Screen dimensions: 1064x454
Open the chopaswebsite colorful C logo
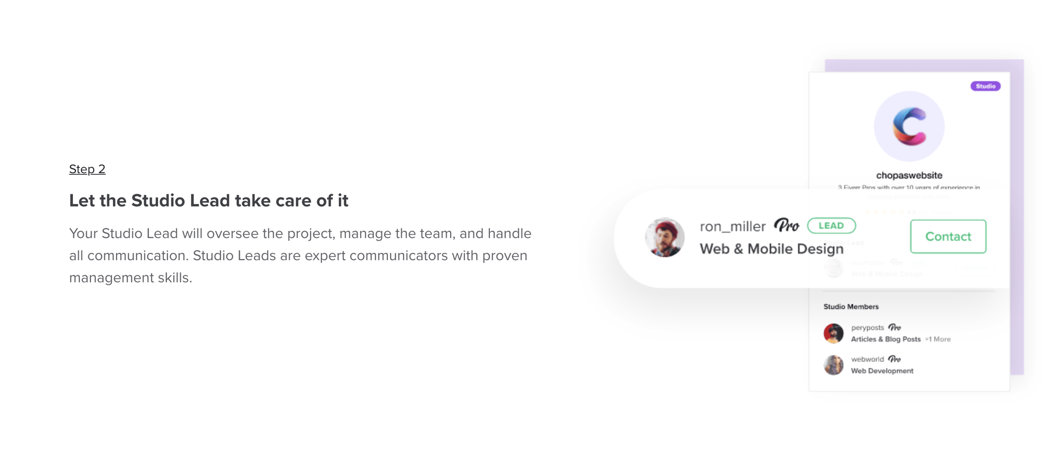coord(909,126)
